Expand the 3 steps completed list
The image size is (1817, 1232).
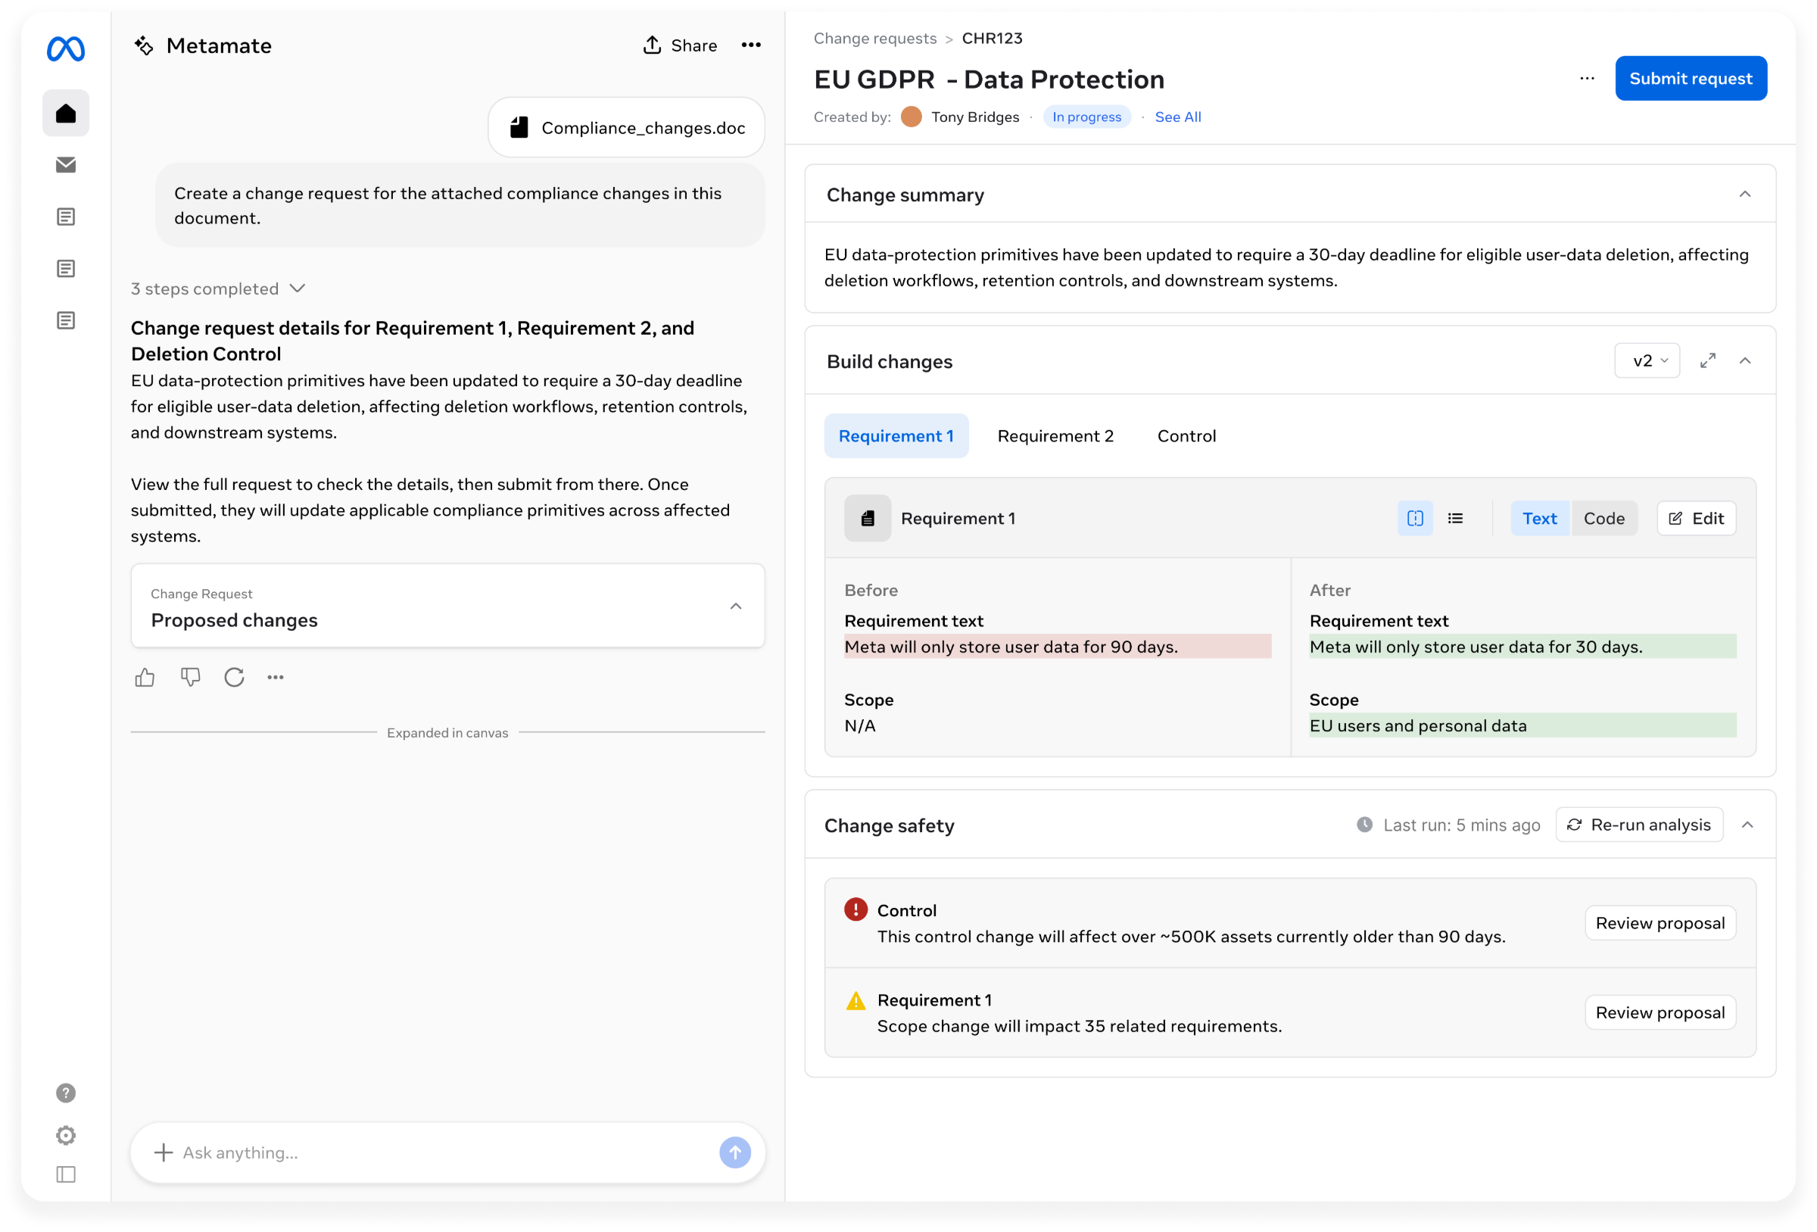[x=218, y=289]
